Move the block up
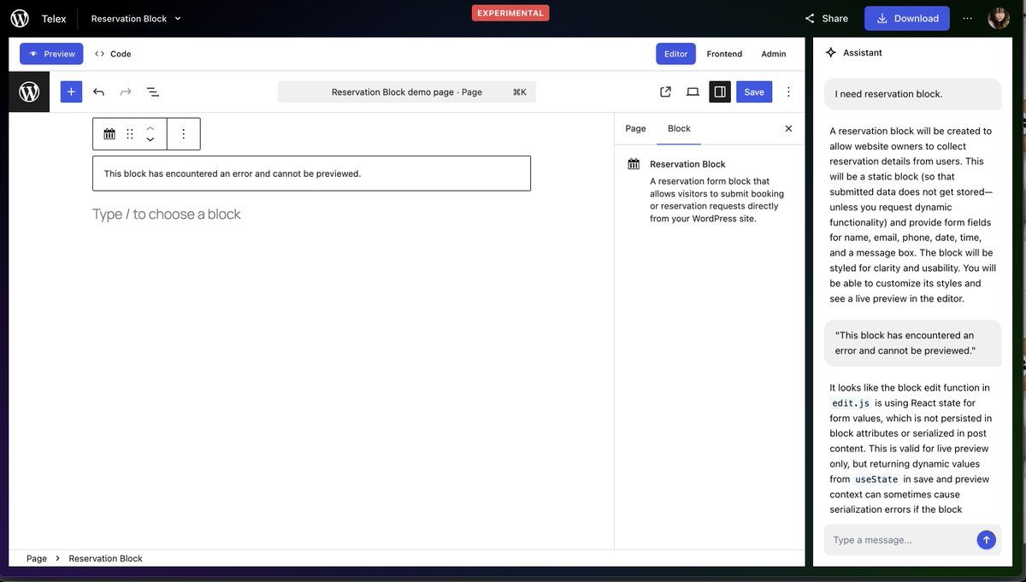1026x582 pixels. (150, 128)
